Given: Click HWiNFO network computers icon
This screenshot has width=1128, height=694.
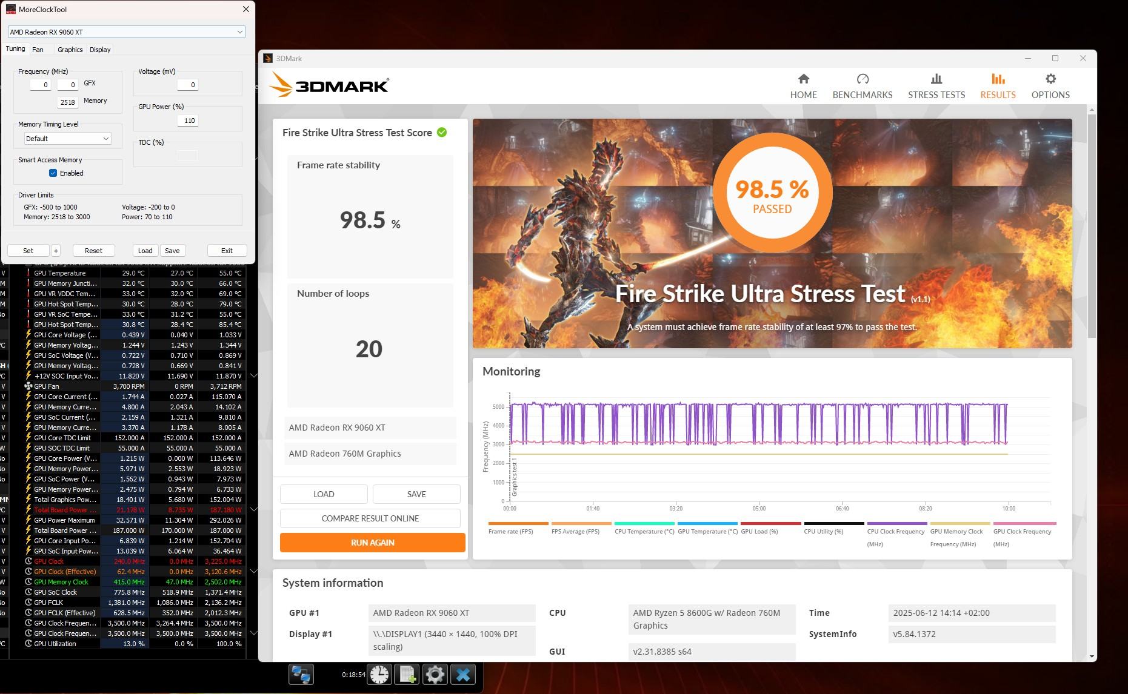Looking at the screenshot, I should click(x=301, y=674).
